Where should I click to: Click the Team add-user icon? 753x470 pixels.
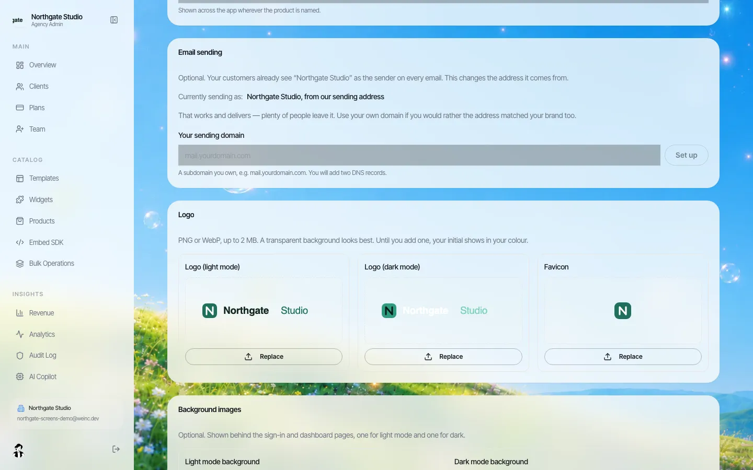point(20,130)
